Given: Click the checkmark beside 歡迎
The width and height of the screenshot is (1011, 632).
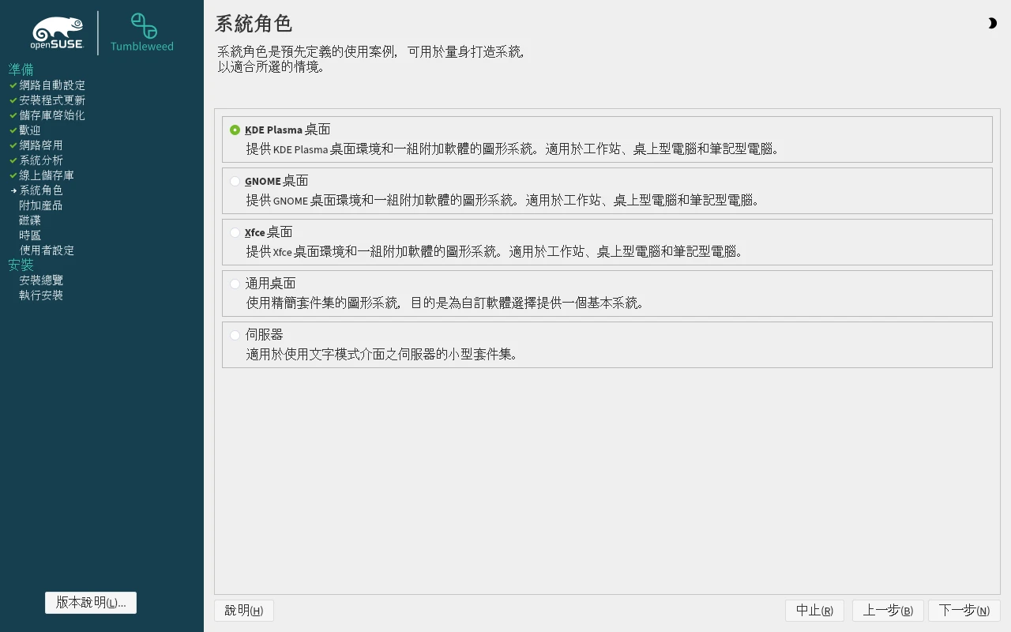Looking at the screenshot, I should tap(13, 130).
